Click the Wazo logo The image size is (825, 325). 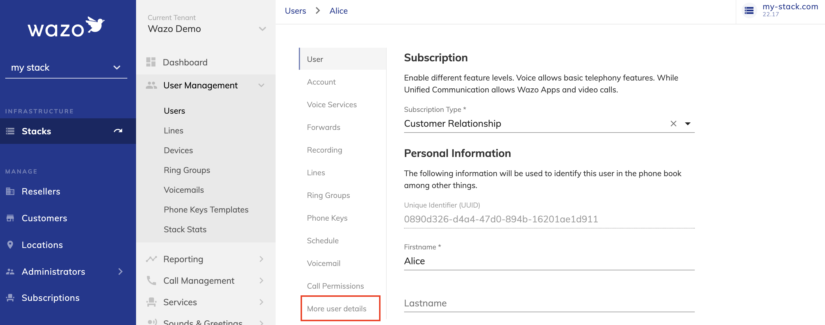click(x=66, y=26)
